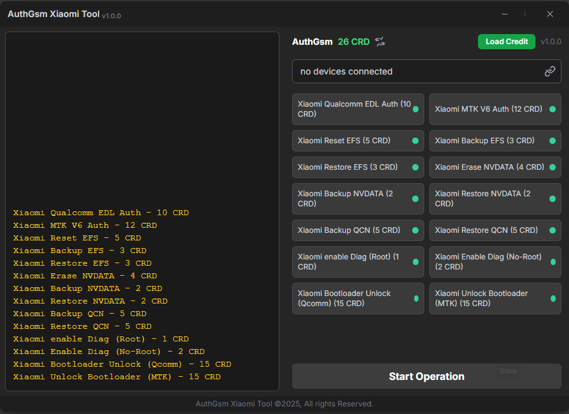Click log line Xiaomi Backup NVDATA - 2 CRD
Viewport: 569px width, 414px height.
click(87, 288)
